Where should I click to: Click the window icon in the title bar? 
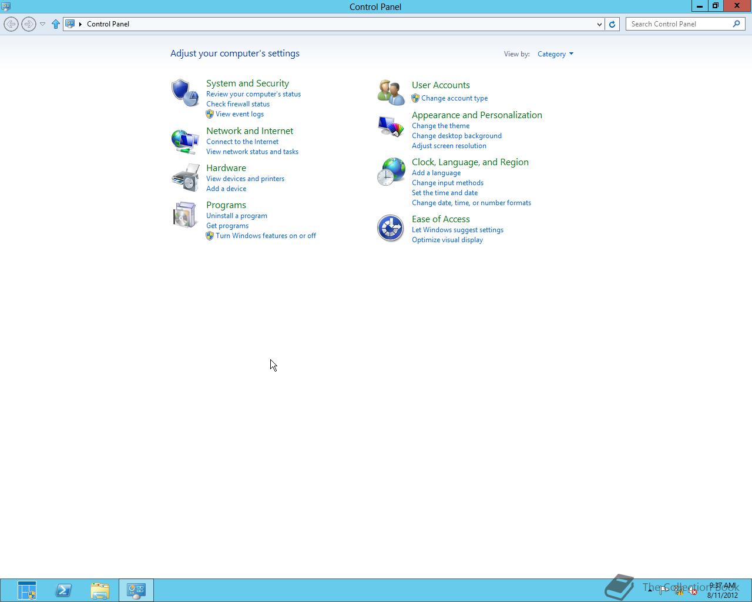(6, 6)
